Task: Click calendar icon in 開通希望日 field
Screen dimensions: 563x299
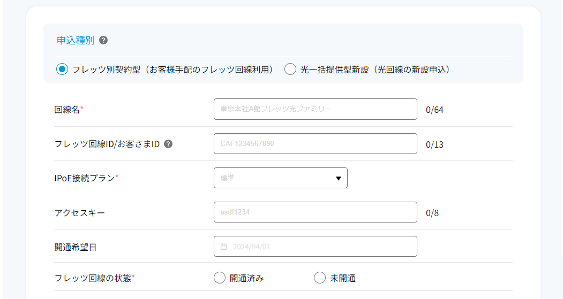Action: click(x=224, y=247)
